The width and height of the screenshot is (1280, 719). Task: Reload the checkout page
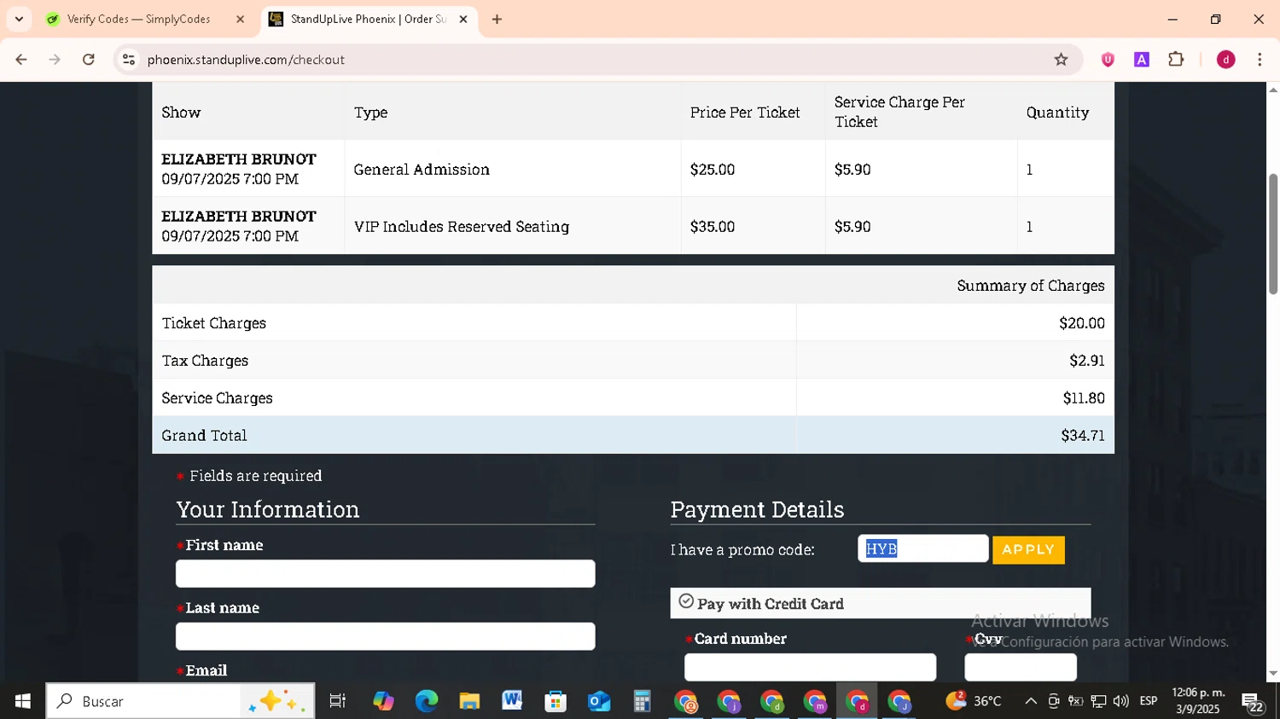(89, 60)
